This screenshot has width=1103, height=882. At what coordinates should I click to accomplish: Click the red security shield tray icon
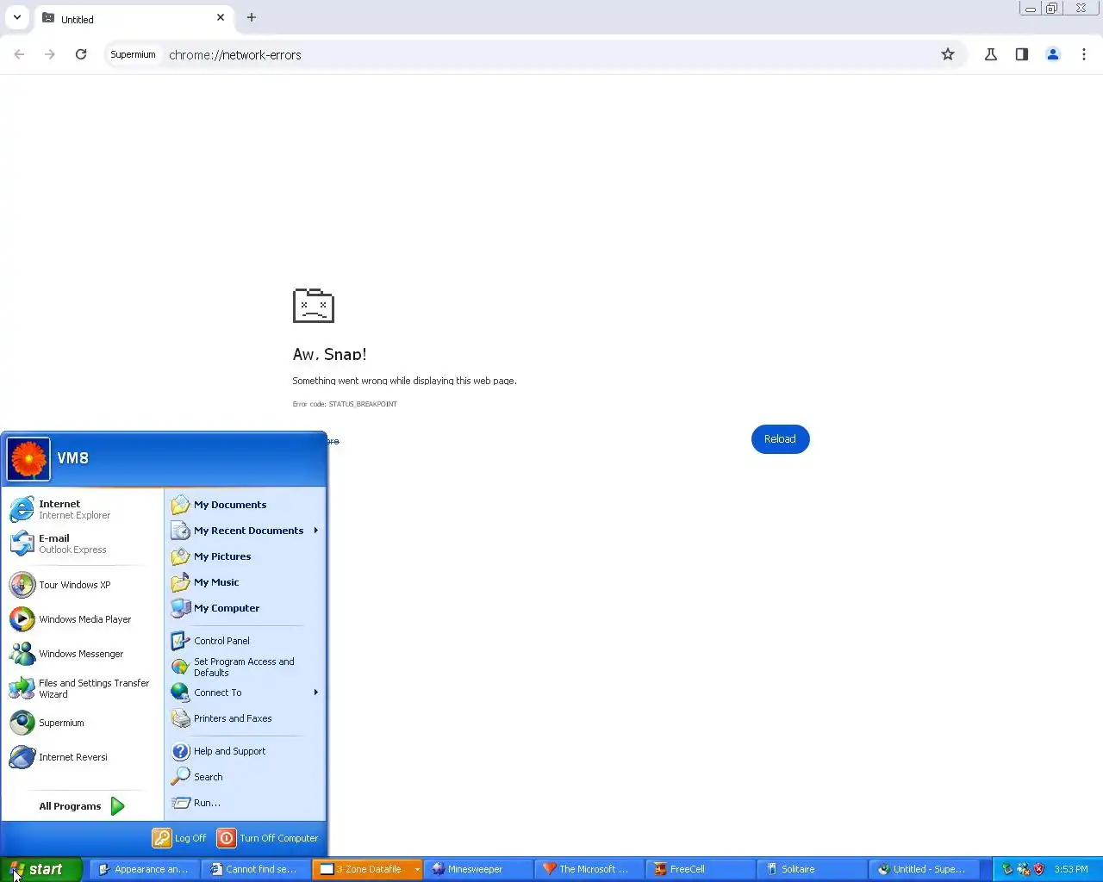1039,869
